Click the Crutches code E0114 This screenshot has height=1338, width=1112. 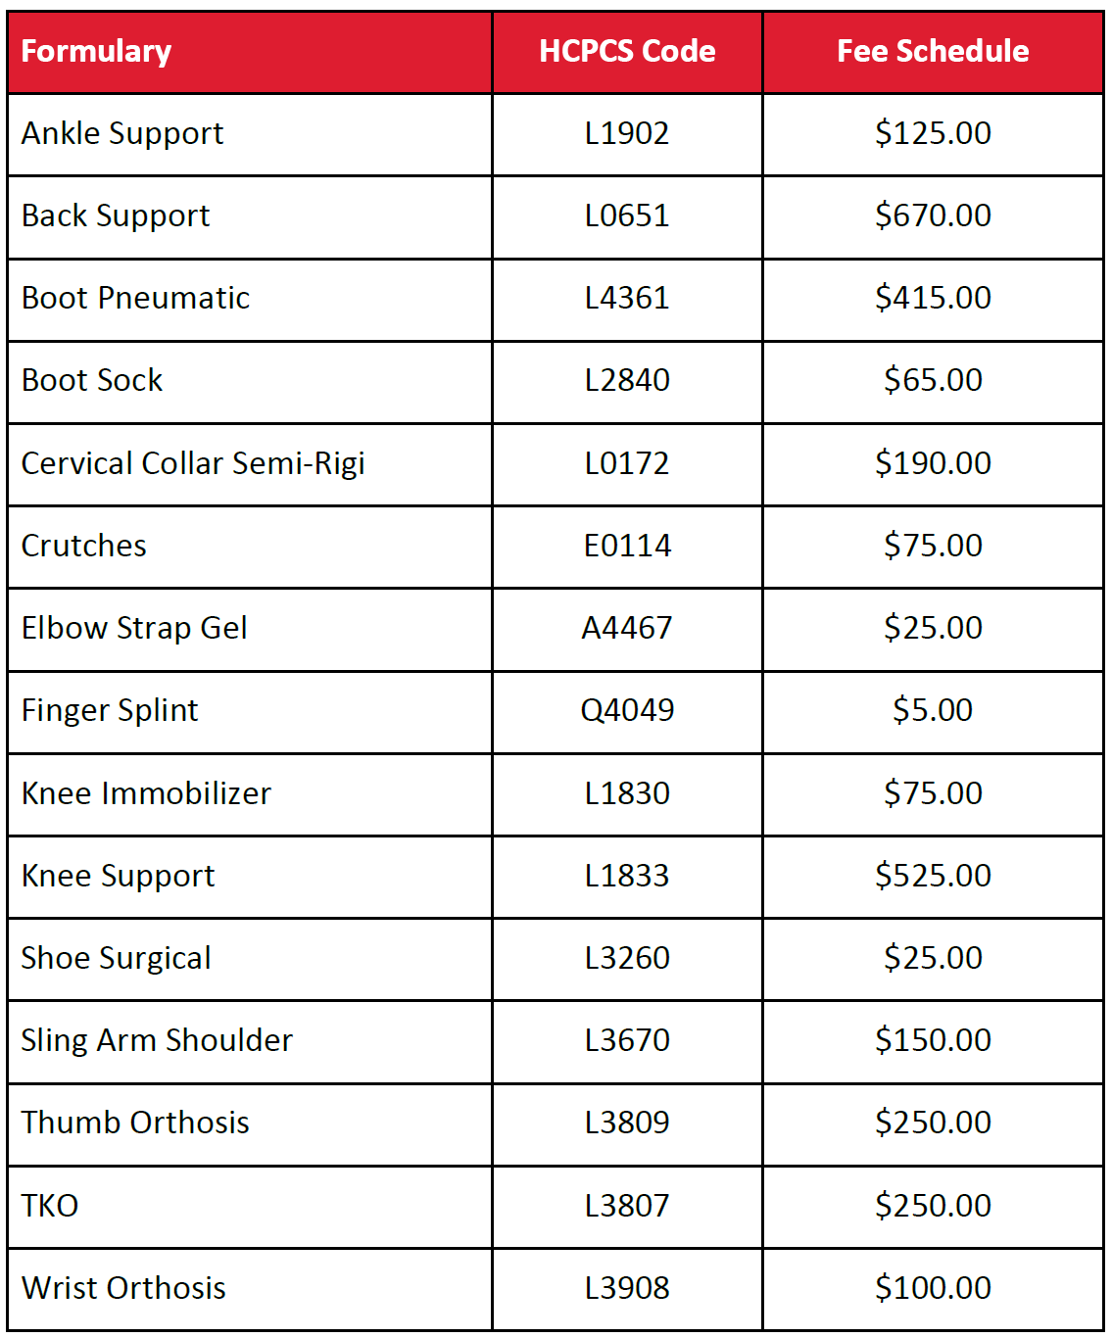click(x=627, y=546)
